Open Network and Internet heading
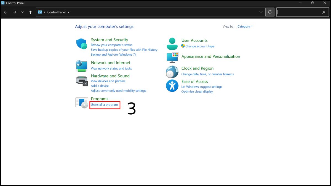The width and height of the screenshot is (331, 186). pyautogui.click(x=111, y=63)
